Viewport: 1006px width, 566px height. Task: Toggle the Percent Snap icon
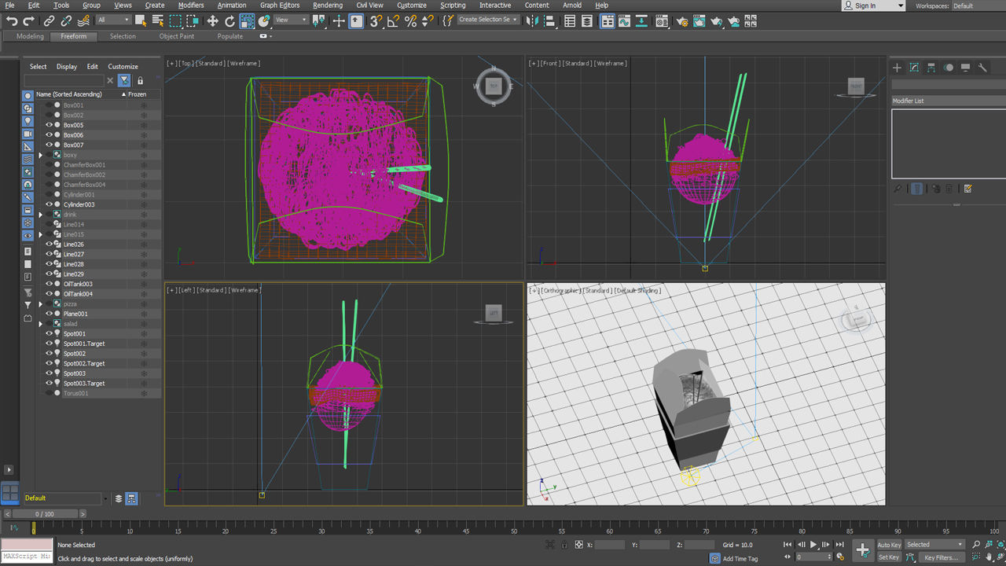[x=410, y=21]
